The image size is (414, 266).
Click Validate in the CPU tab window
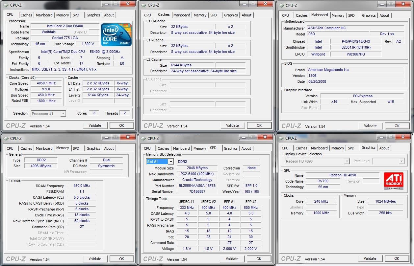click(x=95, y=125)
